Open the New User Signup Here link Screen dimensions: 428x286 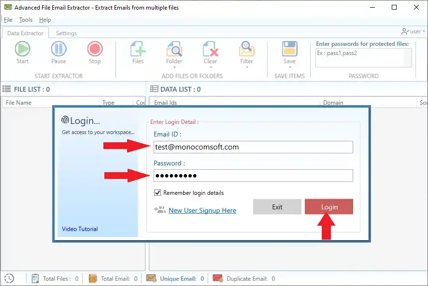point(202,210)
